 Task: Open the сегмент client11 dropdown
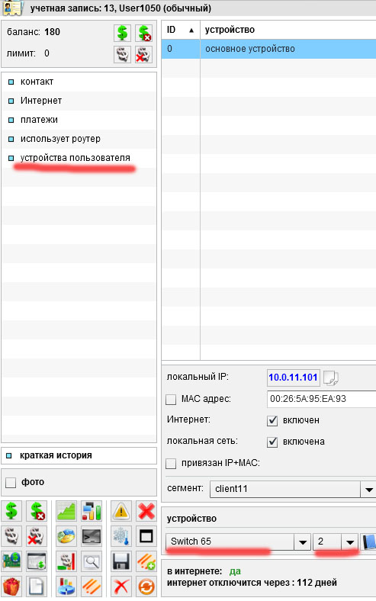click(292, 489)
